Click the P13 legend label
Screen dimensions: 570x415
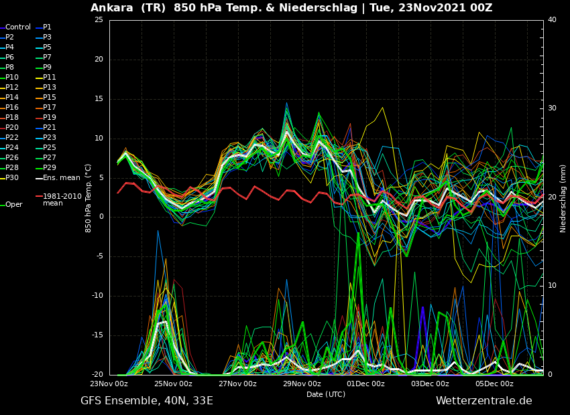coord(50,88)
